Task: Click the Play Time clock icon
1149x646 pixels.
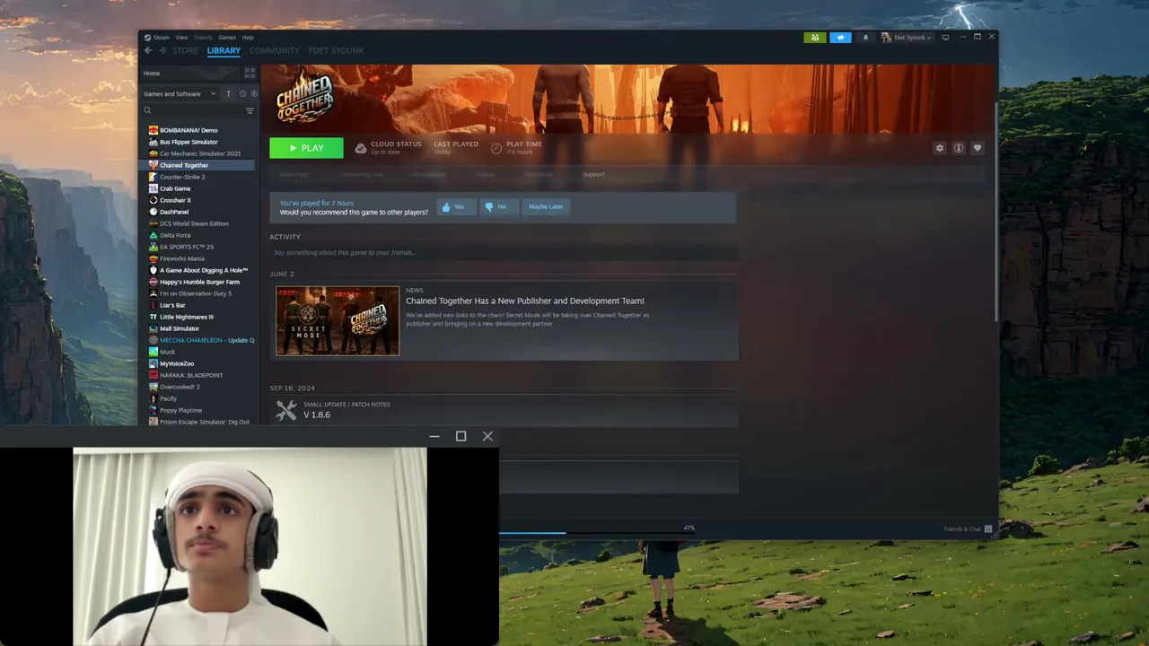Action: coord(496,148)
